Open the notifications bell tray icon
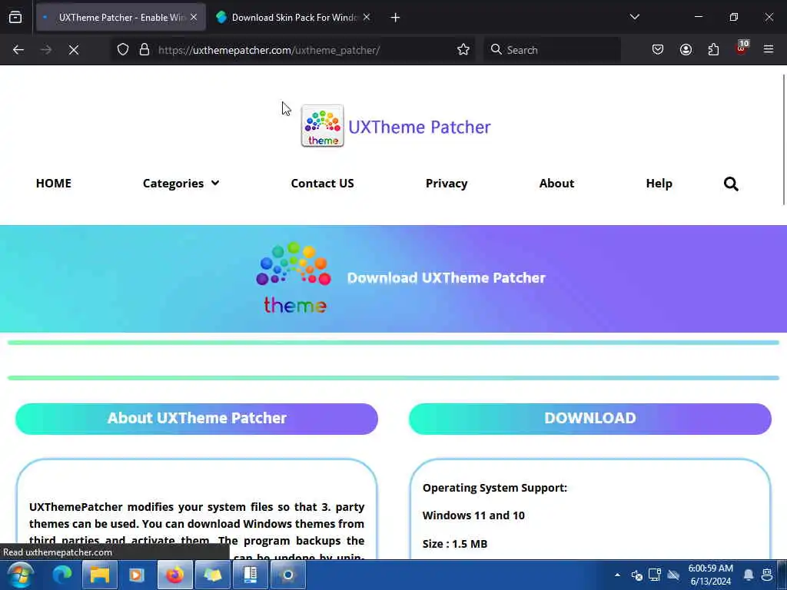This screenshot has height=590, width=787. coord(749,575)
